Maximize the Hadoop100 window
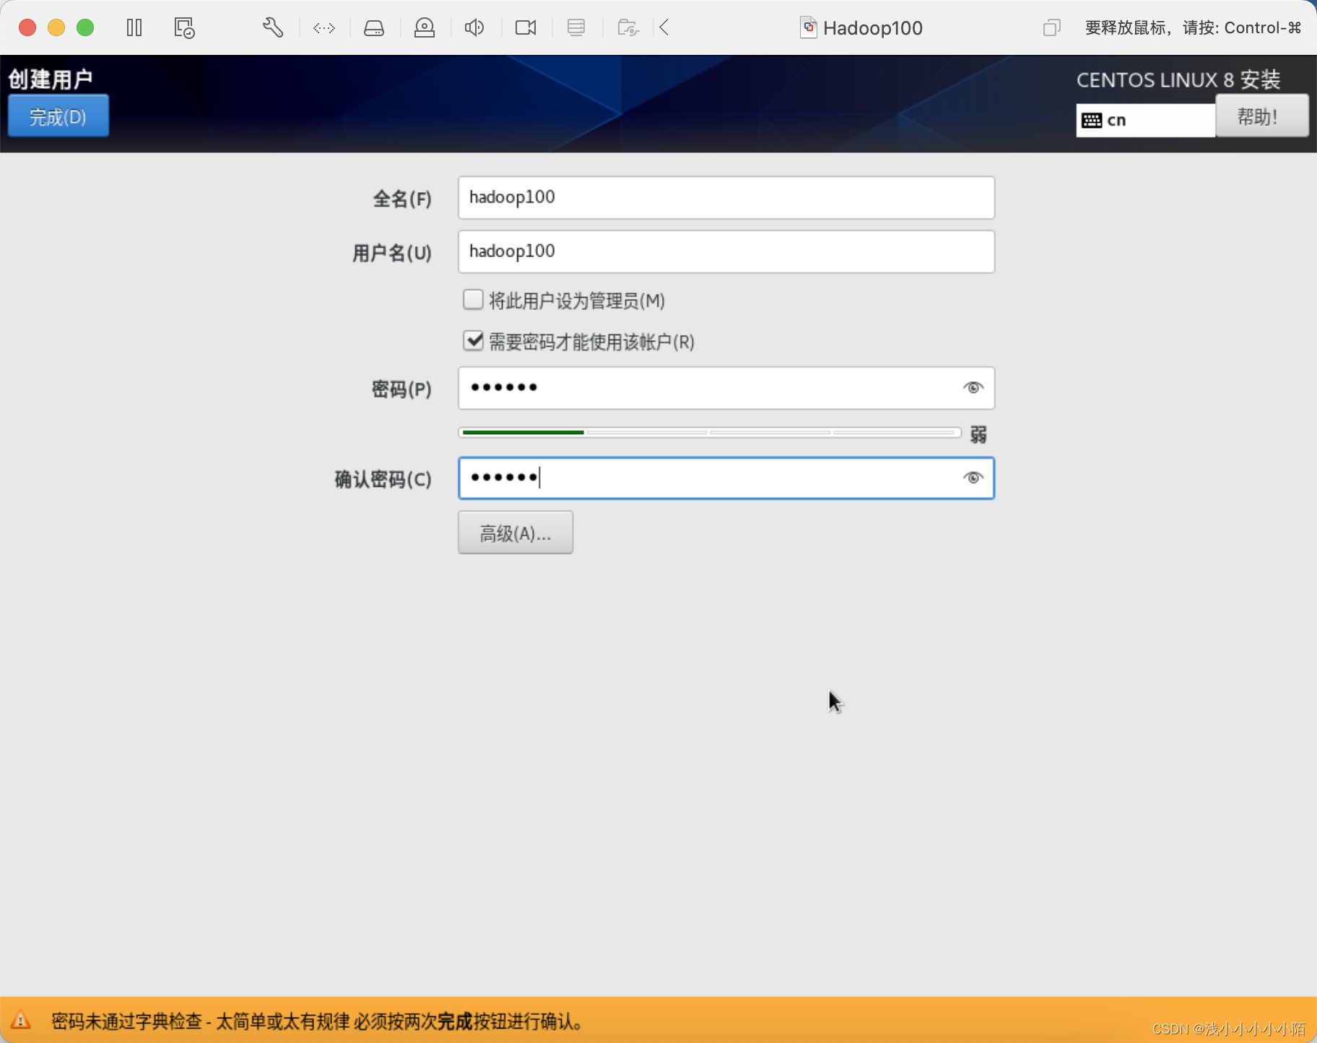1317x1043 pixels. coord(85,28)
